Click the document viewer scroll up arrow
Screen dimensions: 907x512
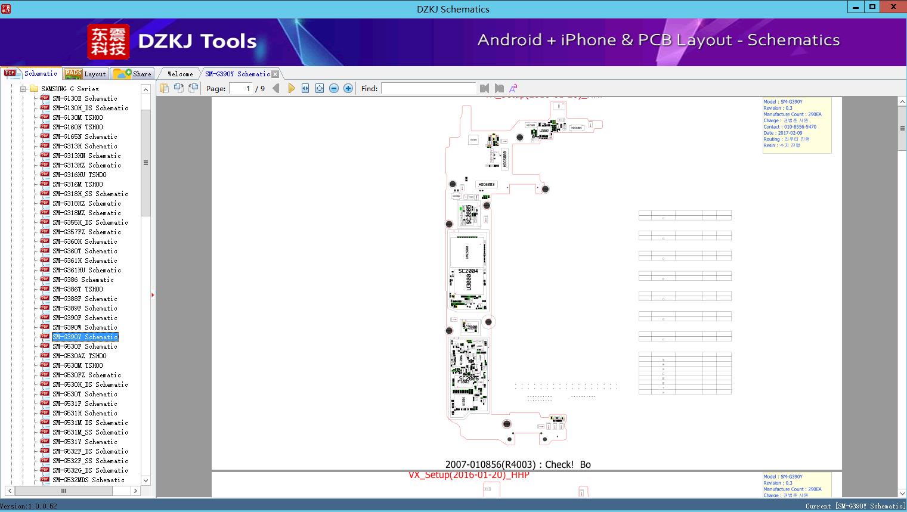(x=902, y=102)
